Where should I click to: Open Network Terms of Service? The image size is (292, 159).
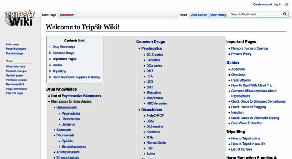tap(250, 48)
